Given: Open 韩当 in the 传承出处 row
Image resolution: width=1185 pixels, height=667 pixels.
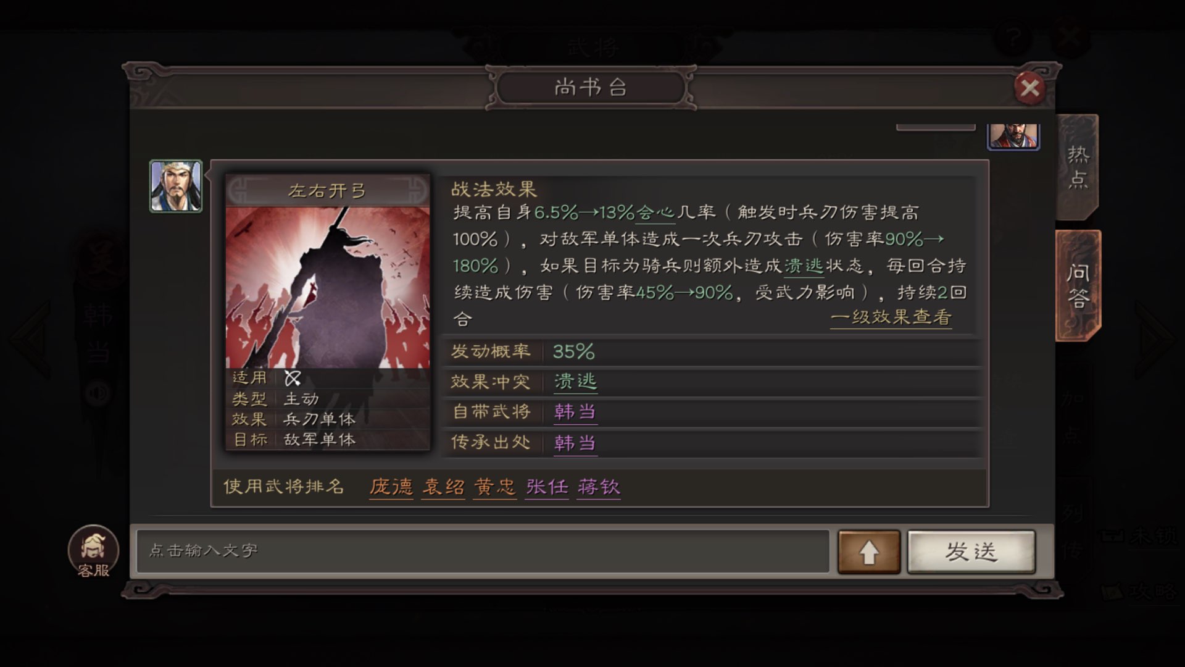Looking at the screenshot, I should [x=575, y=443].
